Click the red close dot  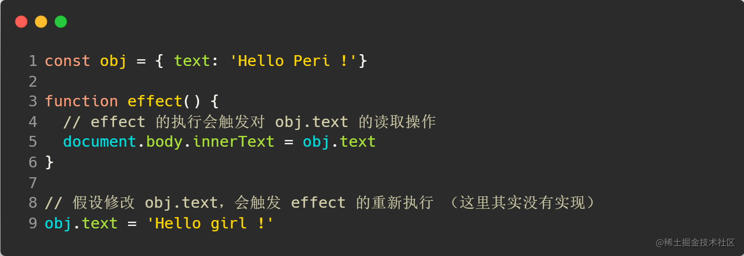(x=21, y=22)
